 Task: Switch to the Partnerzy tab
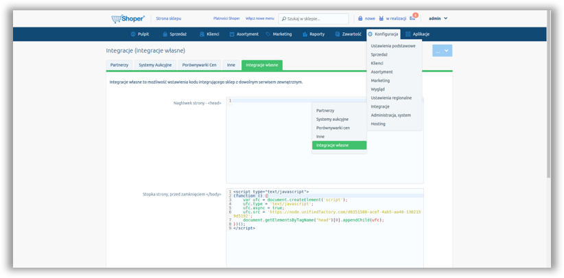[119, 65]
